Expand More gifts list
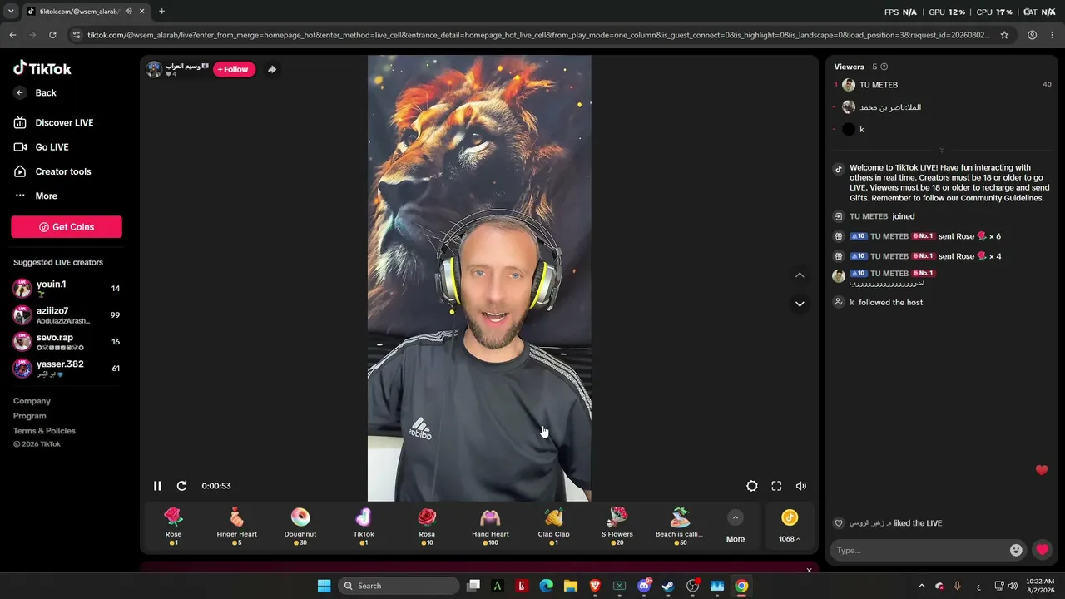The image size is (1065, 599). 736,527
